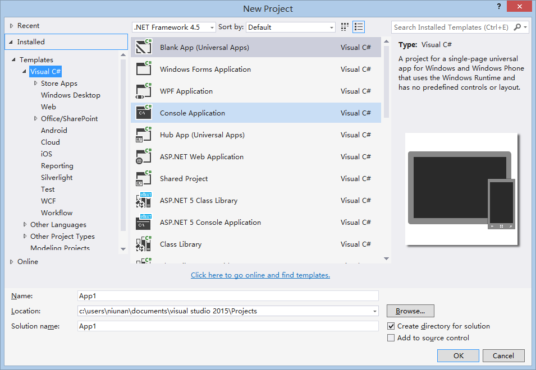Expand the Online section
Viewport: 536px width, 370px height.
coord(11,262)
